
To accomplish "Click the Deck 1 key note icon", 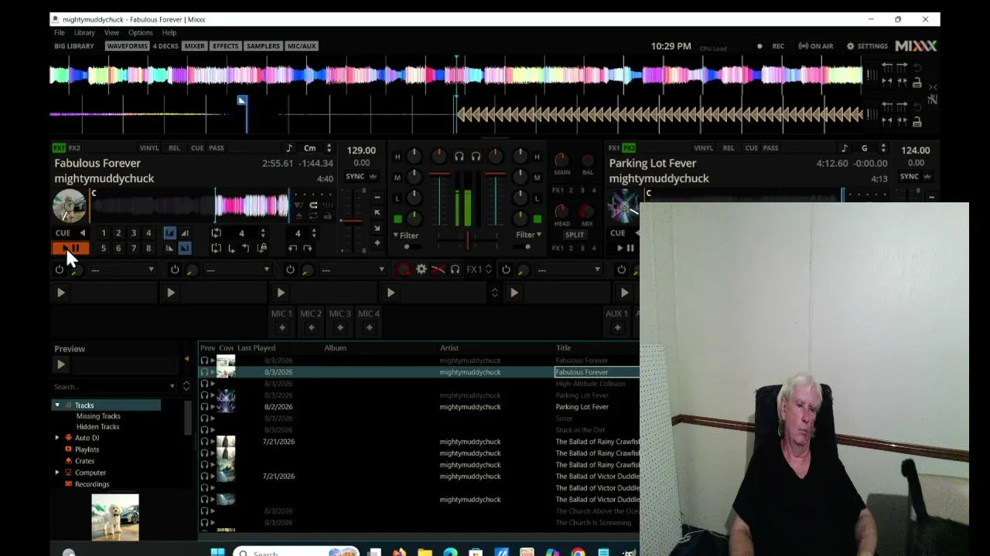I will pos(289,148).
